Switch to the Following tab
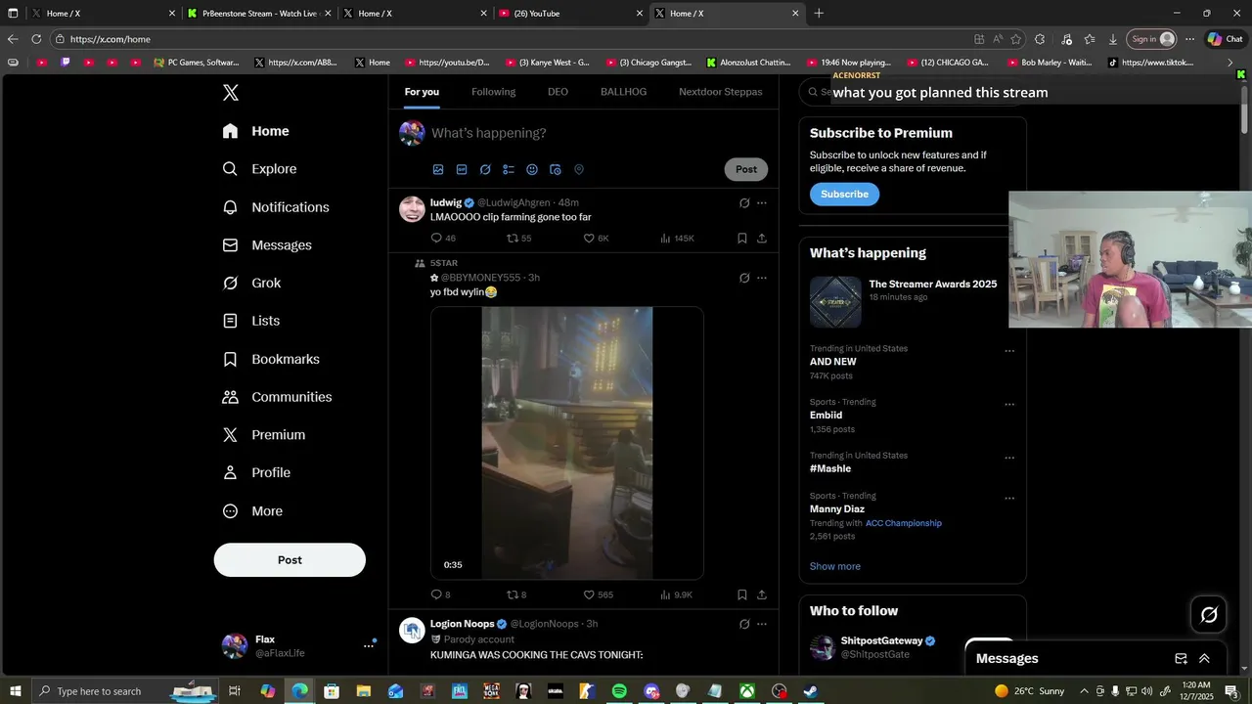The image size is (1252, 704). (493, 92)
